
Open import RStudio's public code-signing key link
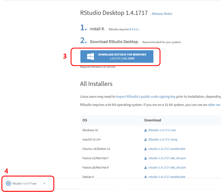146,96
